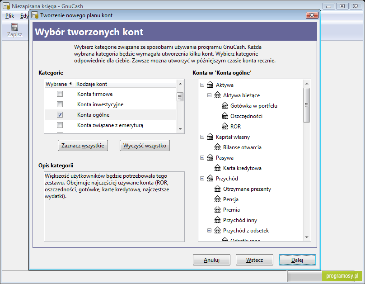Screen dimensions: 365x284
Task: Click the bank icon beside Aktywa
Action: pos(210,85)
